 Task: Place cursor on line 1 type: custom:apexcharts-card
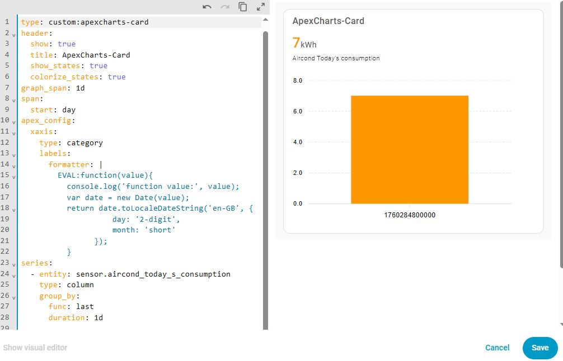(85, 22)
